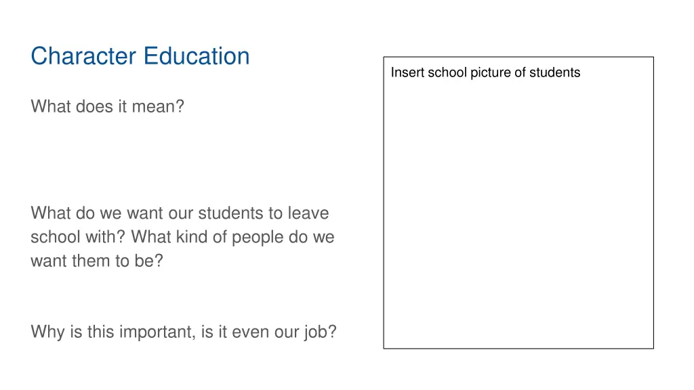Click the line 'want them to be?'
This screenshot has height=390, width=694.
click(x=97, y=261)
